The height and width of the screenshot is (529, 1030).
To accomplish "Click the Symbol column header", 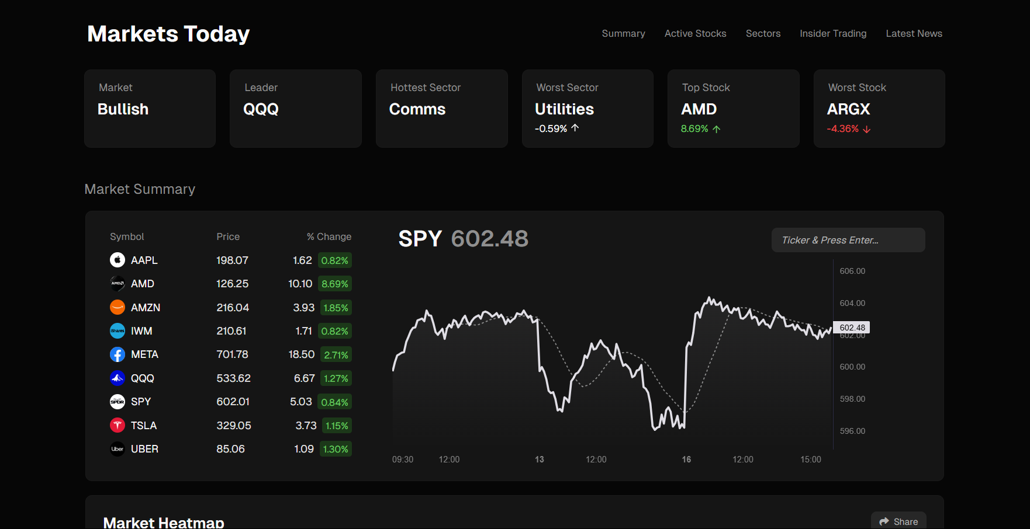I will (x=127, y=236).
